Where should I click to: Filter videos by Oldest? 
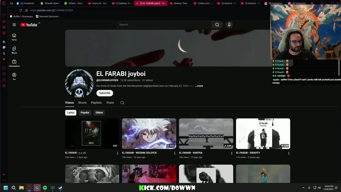click(x=99, y=113)
